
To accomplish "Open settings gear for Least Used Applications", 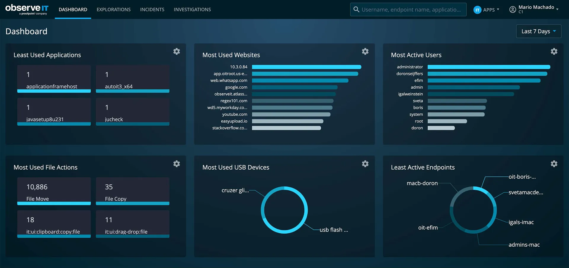I will (177, 52).
